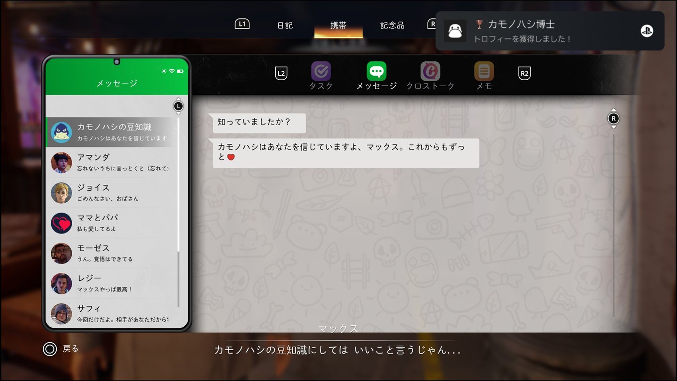677x381 pixels.
Task: Click the phone Wi-Fi status icon
Action: tap(172, 72)
